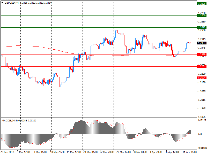Select the 1.2612 resistance price label

click(x=202, y=27)
